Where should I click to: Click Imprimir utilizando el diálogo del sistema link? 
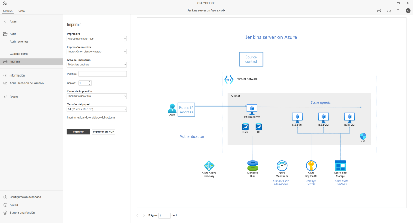(91, 118)
